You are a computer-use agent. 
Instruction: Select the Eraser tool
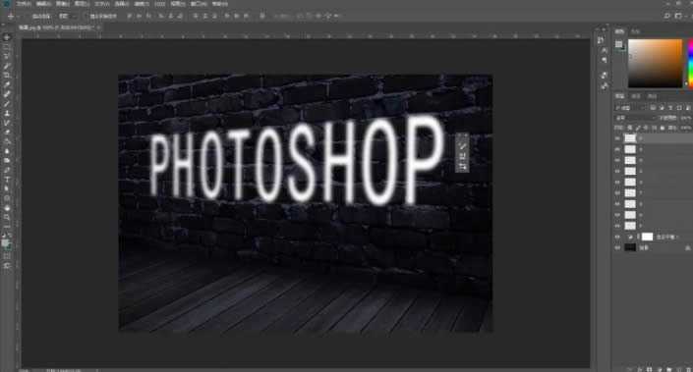[x=7, y=132]
